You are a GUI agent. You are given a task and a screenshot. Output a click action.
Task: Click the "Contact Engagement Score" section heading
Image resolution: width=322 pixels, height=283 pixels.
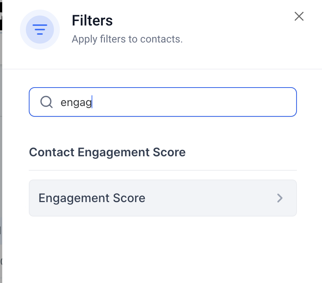[107, 152]
